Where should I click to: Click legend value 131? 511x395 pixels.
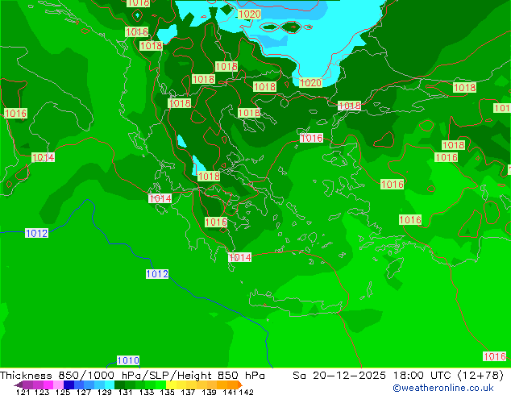pyautogui.click(x=125, y=392)
